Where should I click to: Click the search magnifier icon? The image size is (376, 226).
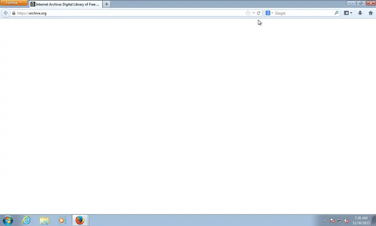[x=337, y=13]
